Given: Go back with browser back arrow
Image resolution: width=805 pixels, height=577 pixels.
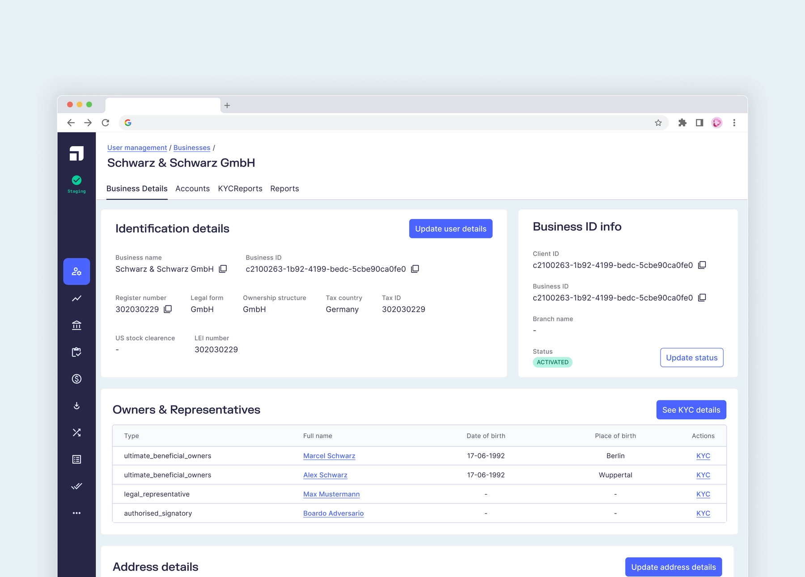Looking at the screenshot, I should point(71,123).
